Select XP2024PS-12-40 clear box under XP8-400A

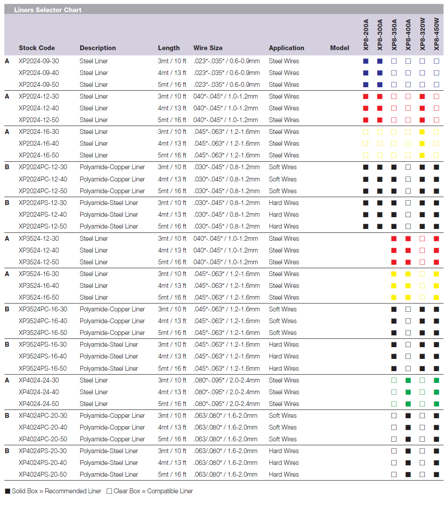click(408, 215)
